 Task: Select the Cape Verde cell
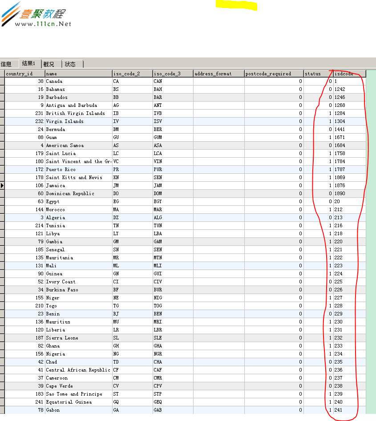79,386
